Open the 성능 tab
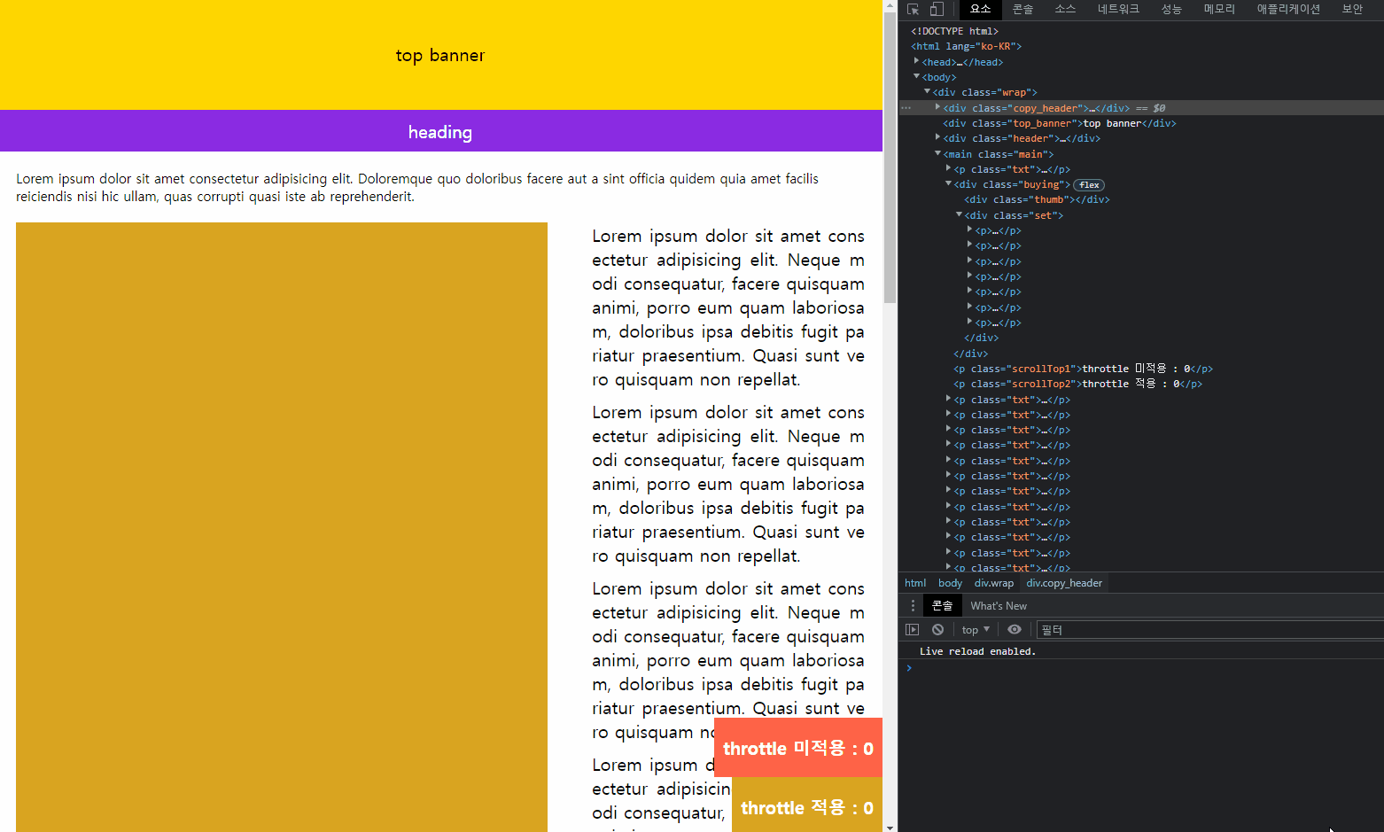The width and height of the screenshot is (1384, 832). tap(1171, 10)
